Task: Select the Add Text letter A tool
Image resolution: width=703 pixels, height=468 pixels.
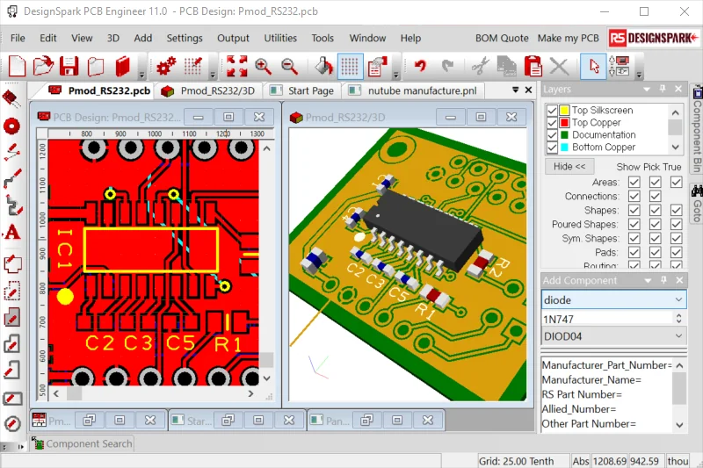Action: (12, 233)
